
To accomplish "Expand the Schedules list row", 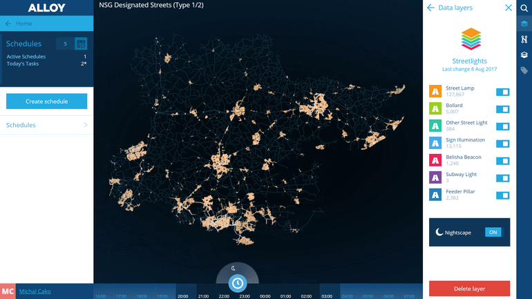I will (x=46, y=125).
